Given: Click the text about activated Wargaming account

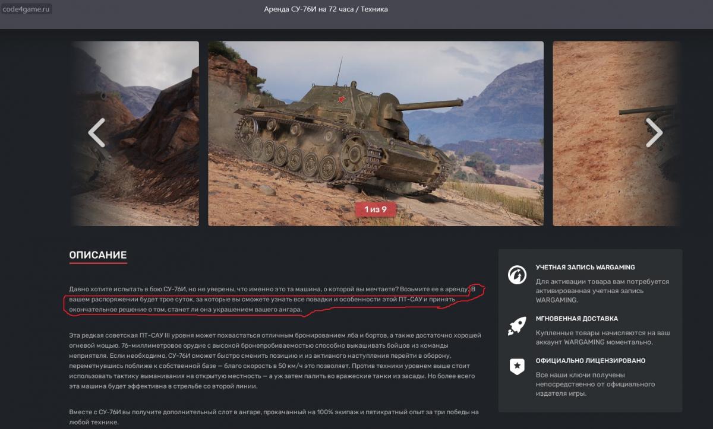Looking at the screenshot, I should [602, 291].
